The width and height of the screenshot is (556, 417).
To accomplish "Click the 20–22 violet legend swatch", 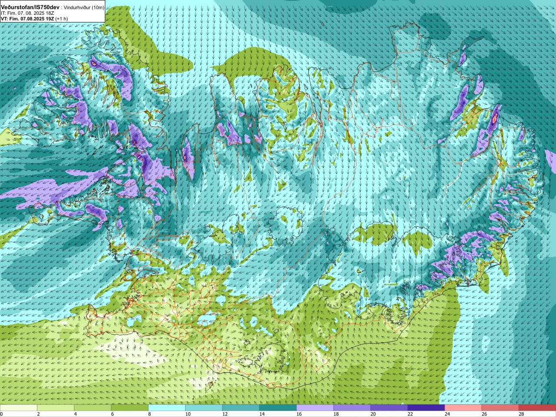I will pyautogui.click(x=389, y=408).
